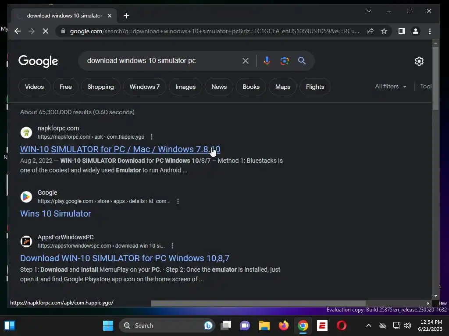Click the napkforpc.com site favicon
The image size is (449, 336).
26,132
